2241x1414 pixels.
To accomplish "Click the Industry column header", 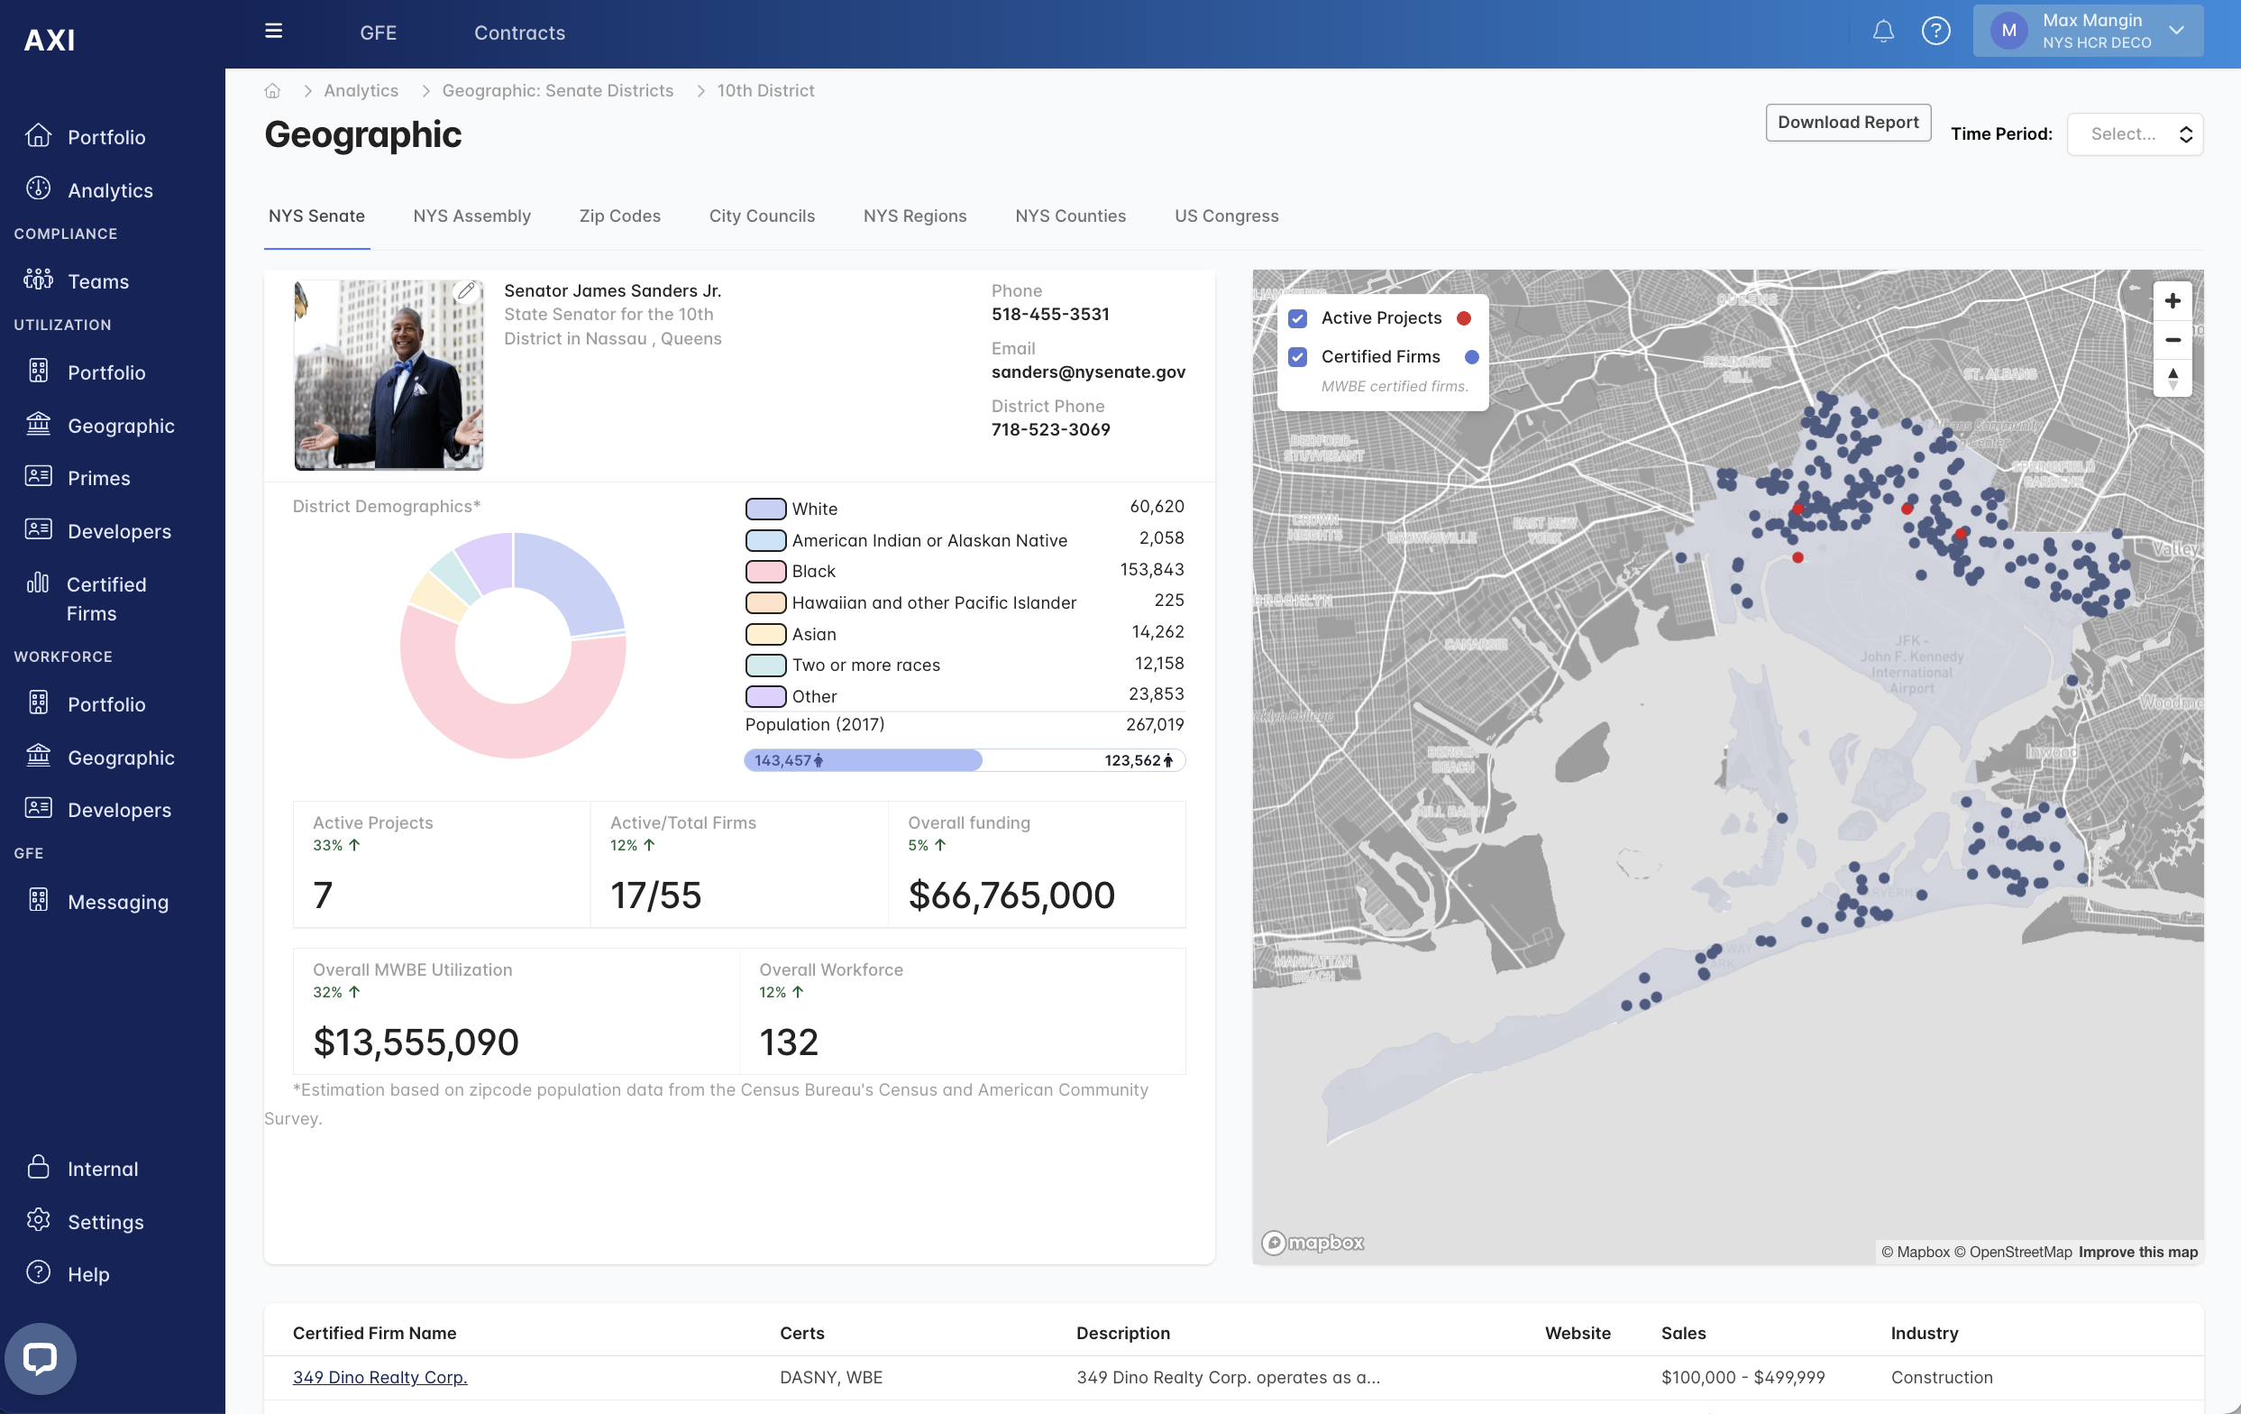I will coord(1924,1332).
